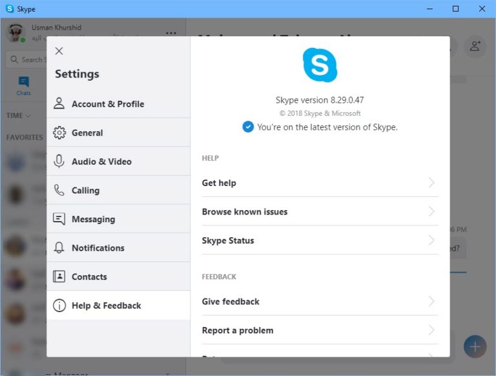496x376 pixels.
Task: Click the FEEDBACK section header
Action: pyautogui.click(x=219, y=277)
